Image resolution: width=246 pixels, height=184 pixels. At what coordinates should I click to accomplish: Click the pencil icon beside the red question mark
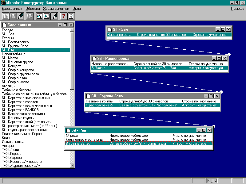tap(54, 16)
